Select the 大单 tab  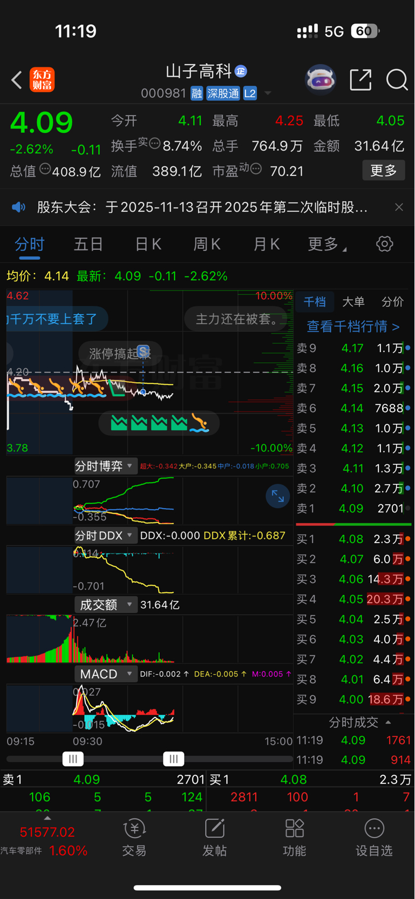(353, 302)
